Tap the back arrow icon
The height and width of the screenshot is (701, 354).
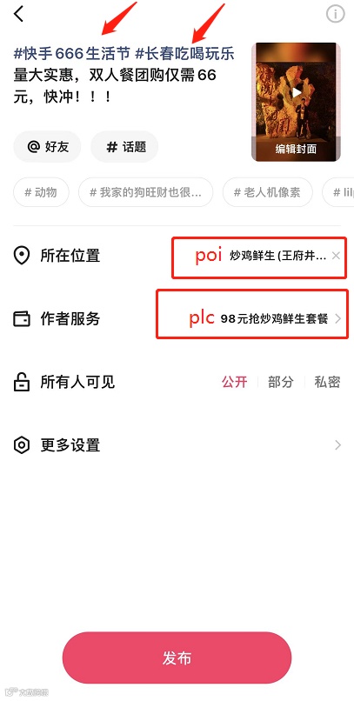pyautogui.click(x=18, y=14)
